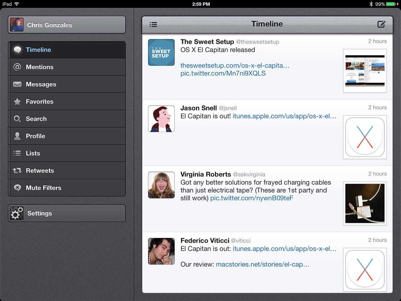The height and width of the screenshot is (301, 401).
Task: Open the Favorites section label
Action: tap(40, 102)
